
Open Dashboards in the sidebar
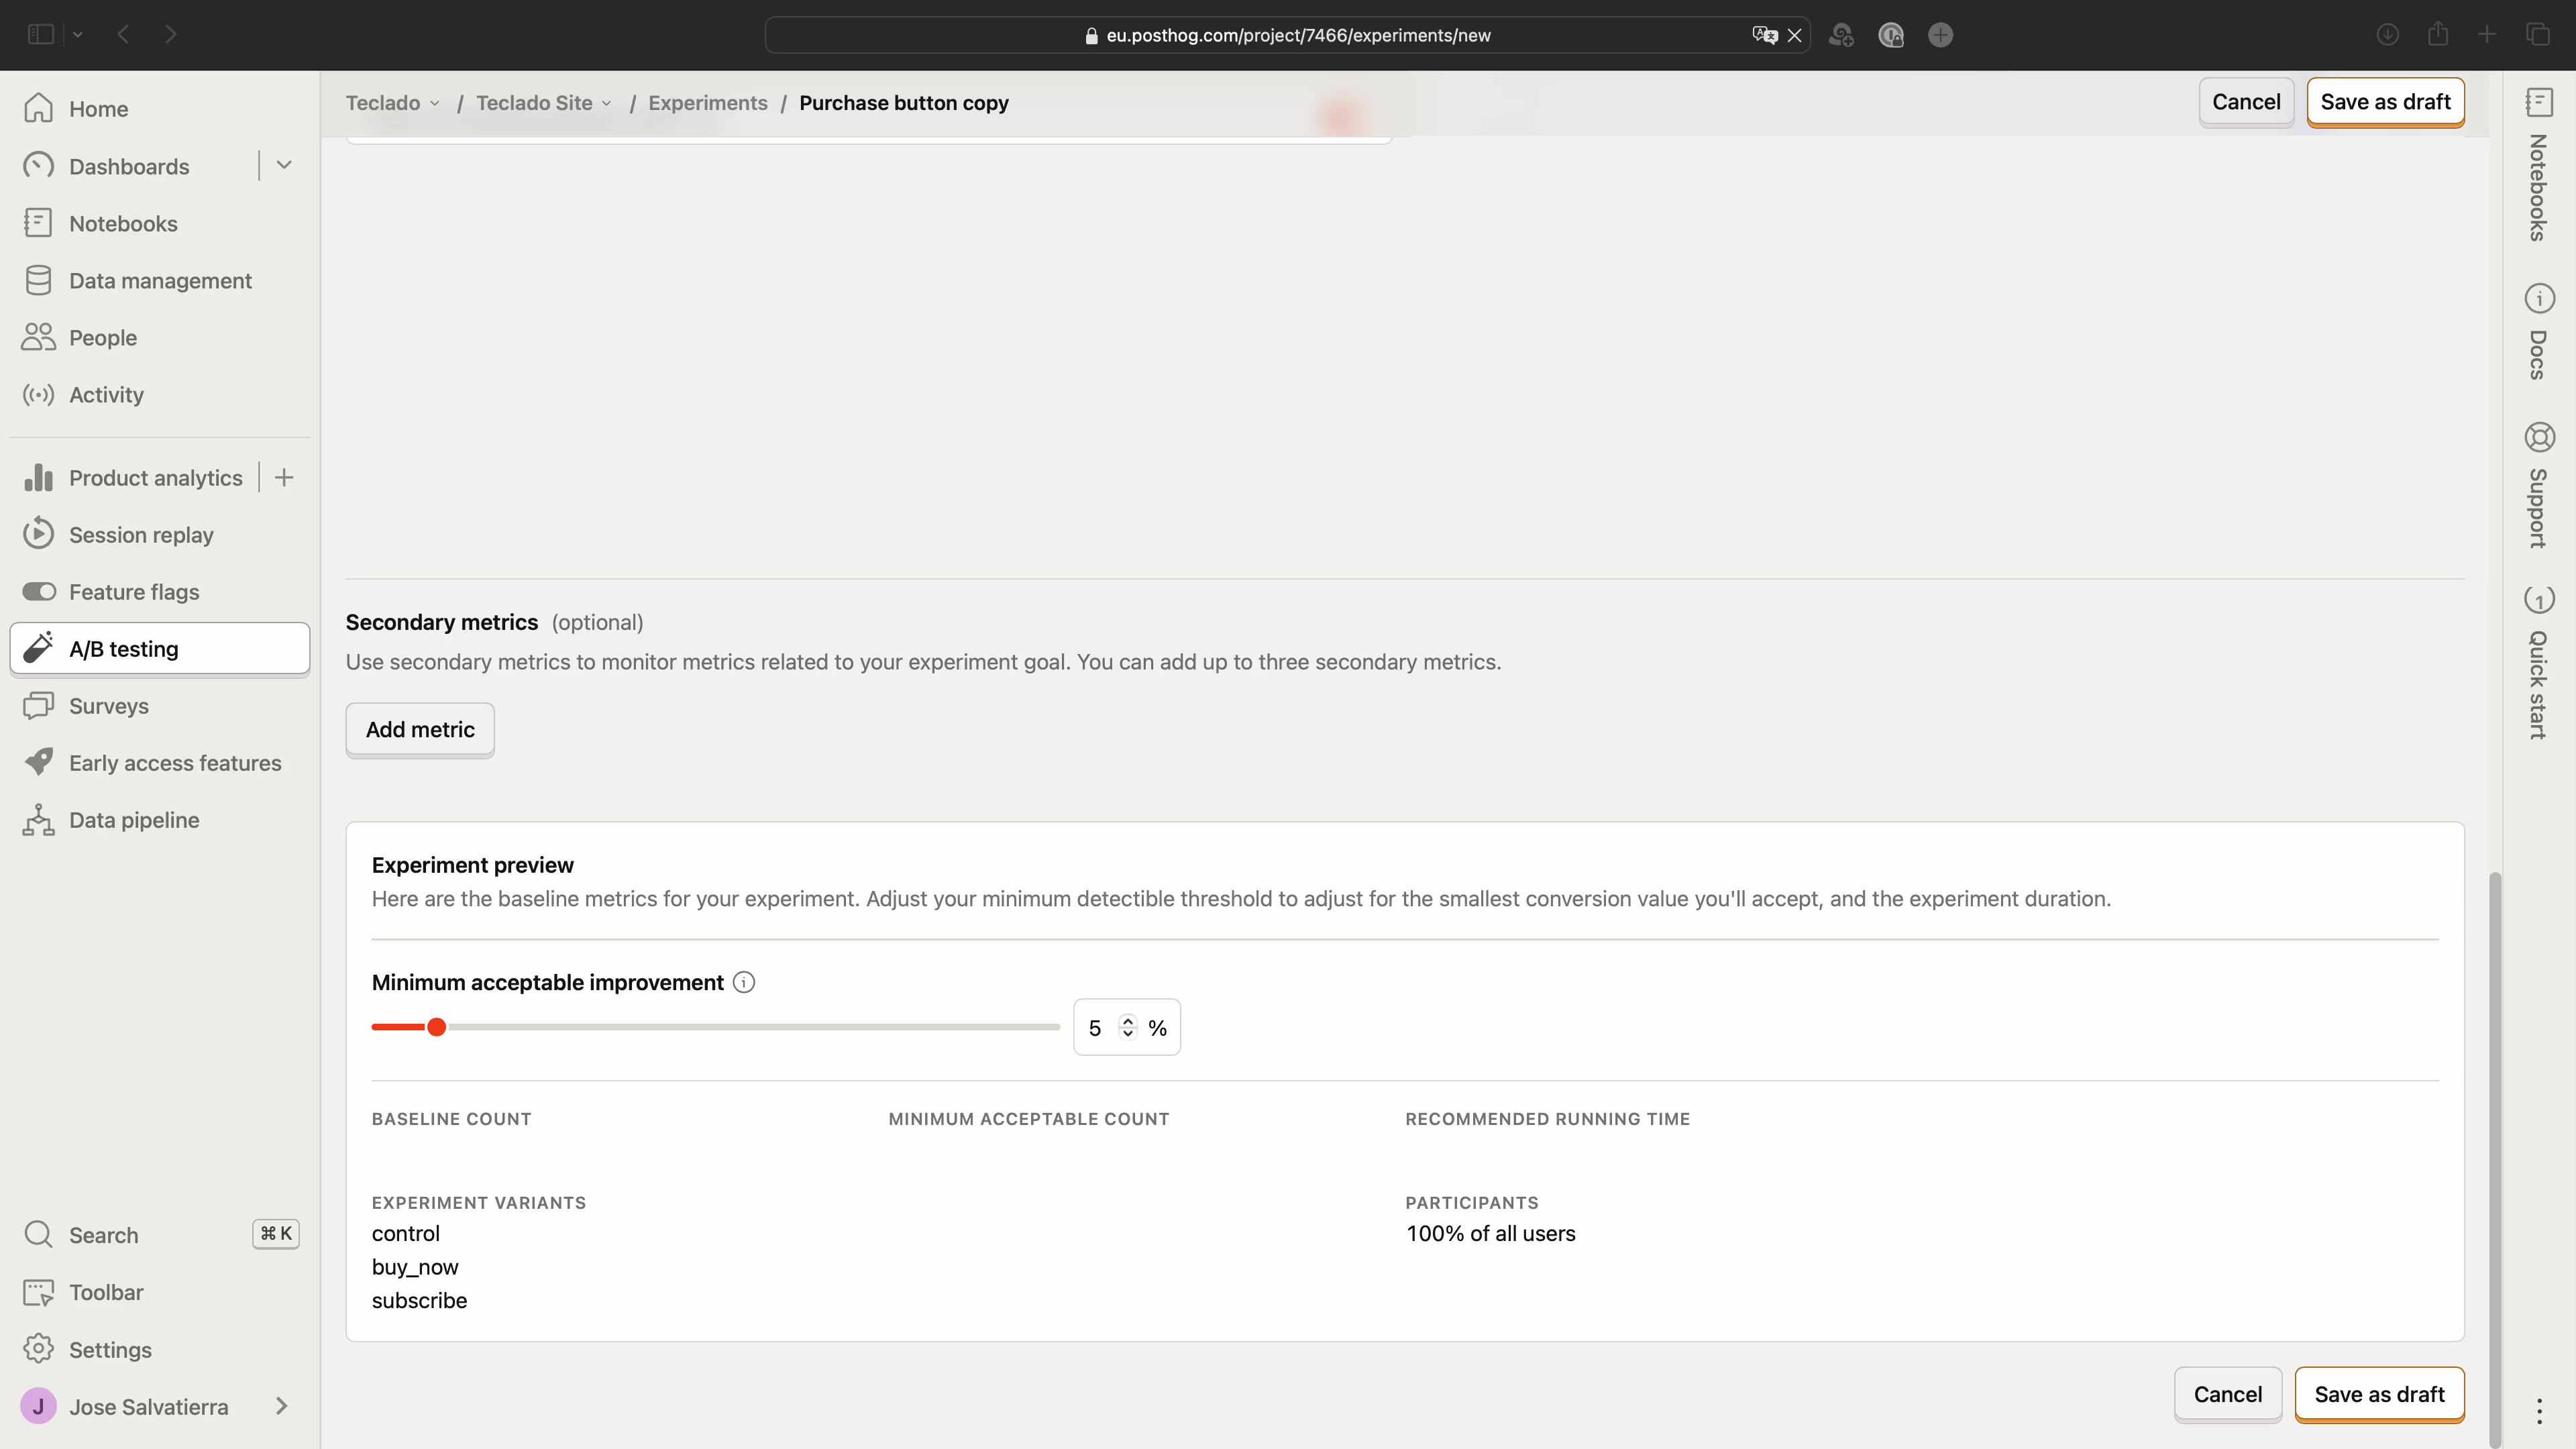[134, 166]
